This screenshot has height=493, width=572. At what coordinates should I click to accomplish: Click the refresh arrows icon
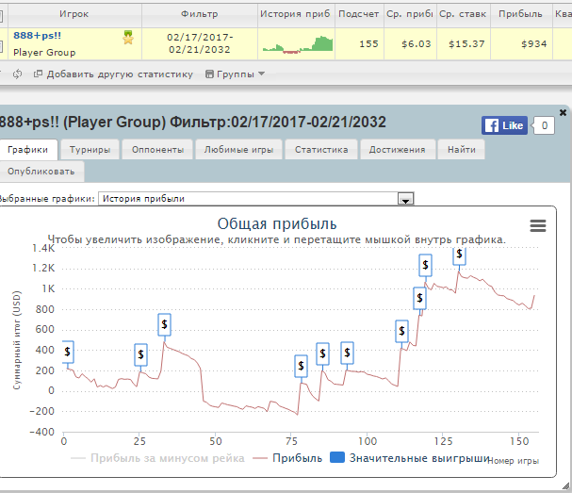pyautogui.click(x=17, y=74)
